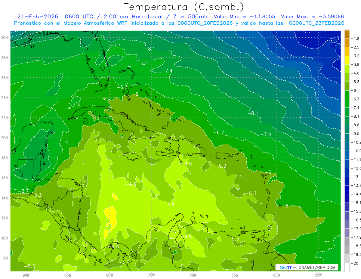Image resolution: width=361 pixels, height=279 pixels.
Task: Pick the white swatch below -20 on scale
Action: pos(347,268)
